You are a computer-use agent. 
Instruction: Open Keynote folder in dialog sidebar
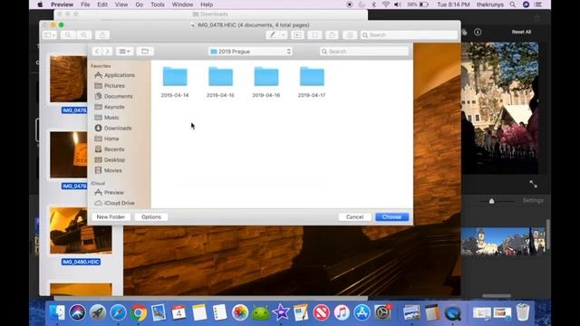point(110,107)
